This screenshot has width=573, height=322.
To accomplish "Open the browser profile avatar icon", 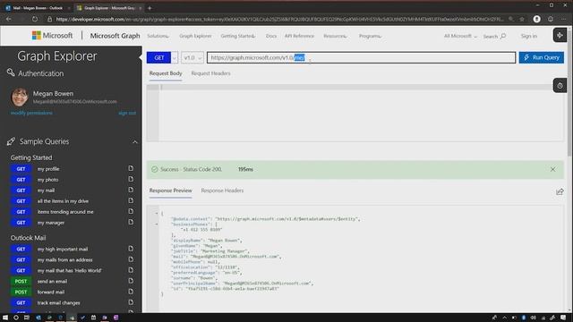I will [x=536, y=19].
